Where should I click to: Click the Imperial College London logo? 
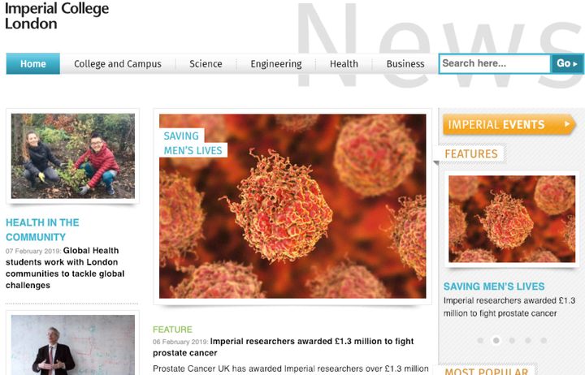57,16
